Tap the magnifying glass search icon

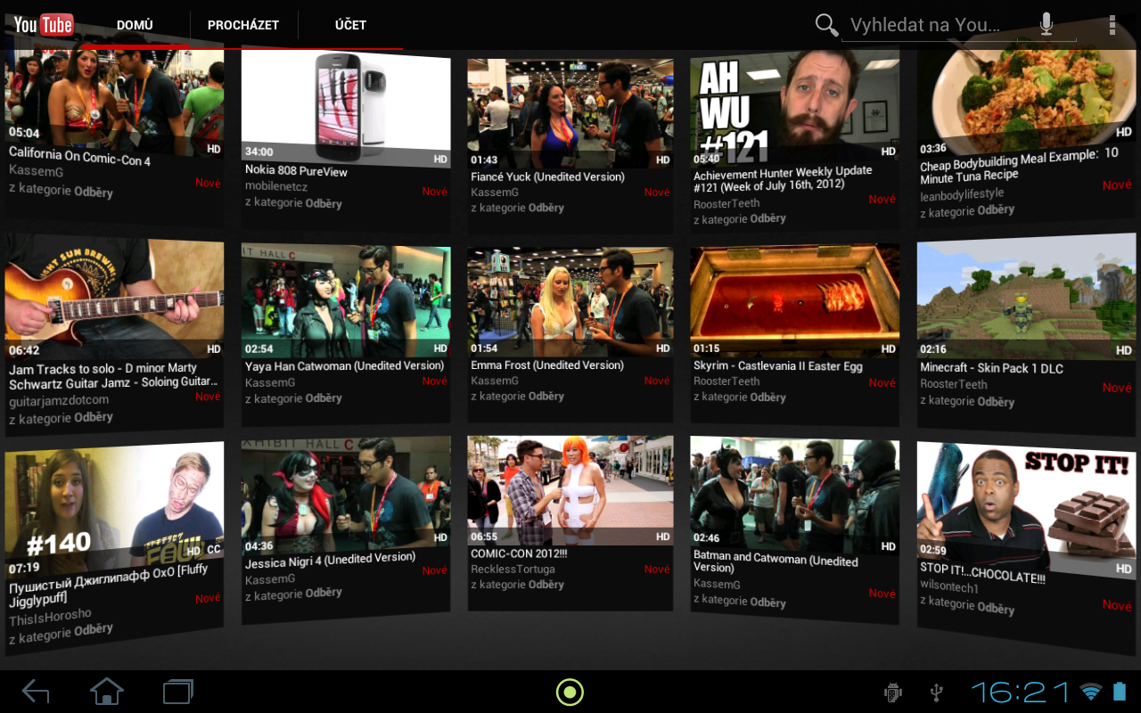[825, 25]
